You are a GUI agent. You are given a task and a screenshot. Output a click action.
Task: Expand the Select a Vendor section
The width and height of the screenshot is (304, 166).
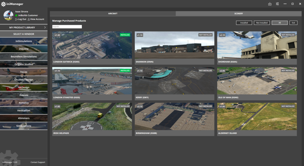coord(24,34)
